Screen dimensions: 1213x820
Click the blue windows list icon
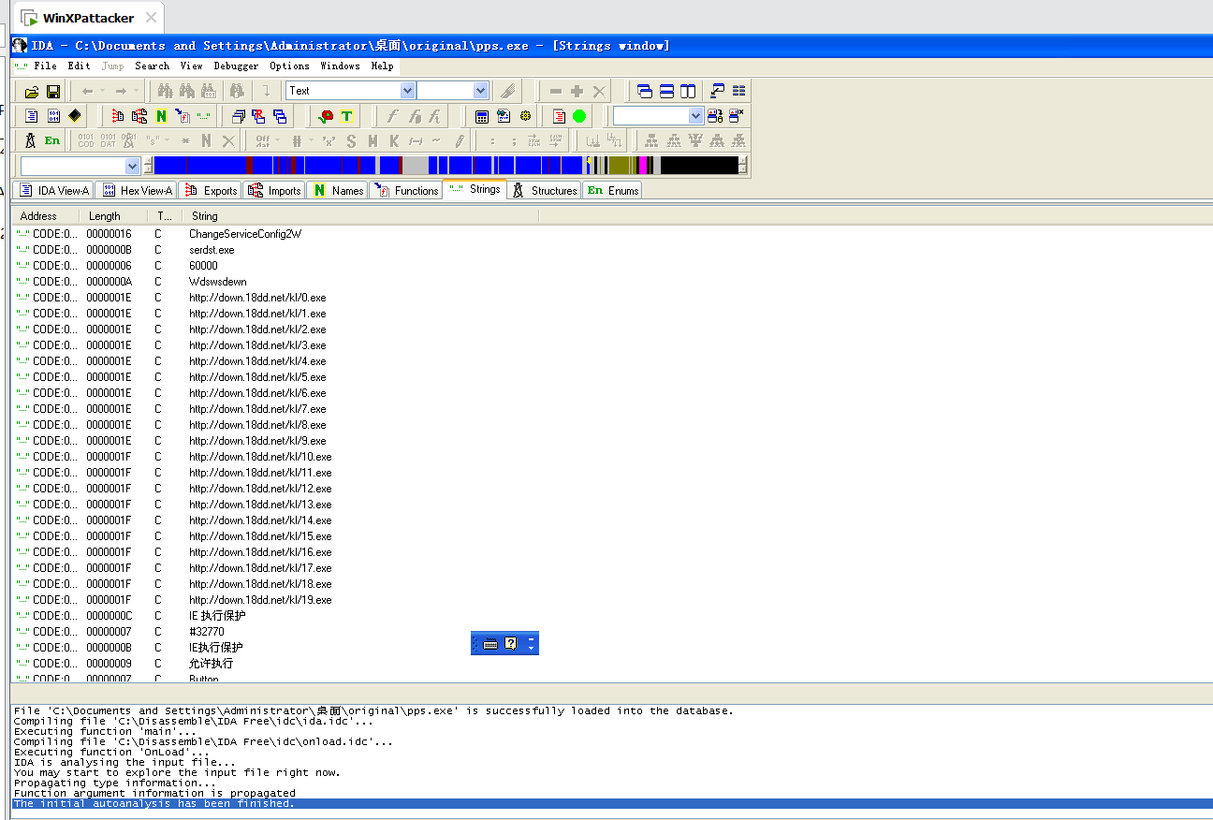coord(739,91)
